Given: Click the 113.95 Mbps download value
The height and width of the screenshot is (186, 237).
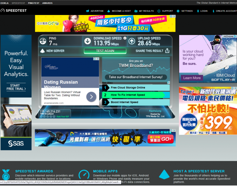Looking at the screenshot, I should (106, 43).
